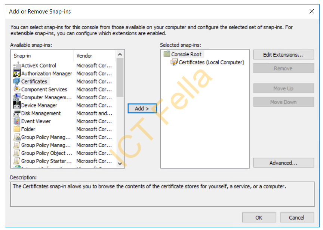Cancel the Add or Remove Snap-ins dialog
Screen dimensions: 323x230
coord(296,218)
